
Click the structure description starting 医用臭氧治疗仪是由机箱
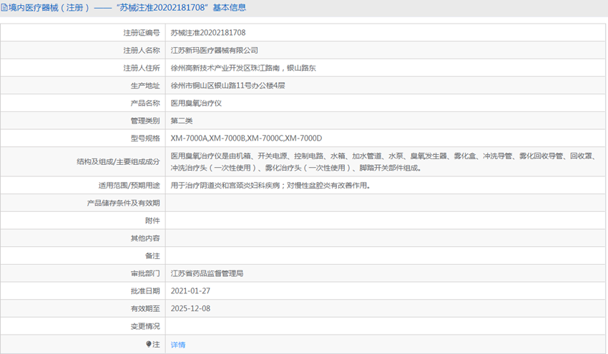[383, 162]
